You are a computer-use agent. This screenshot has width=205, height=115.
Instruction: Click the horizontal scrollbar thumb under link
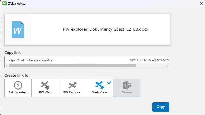coord(72,66)
